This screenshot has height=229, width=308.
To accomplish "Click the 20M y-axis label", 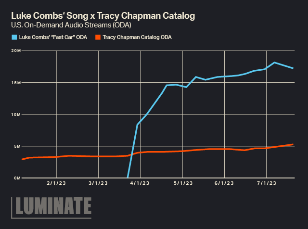I will (16, 51).
